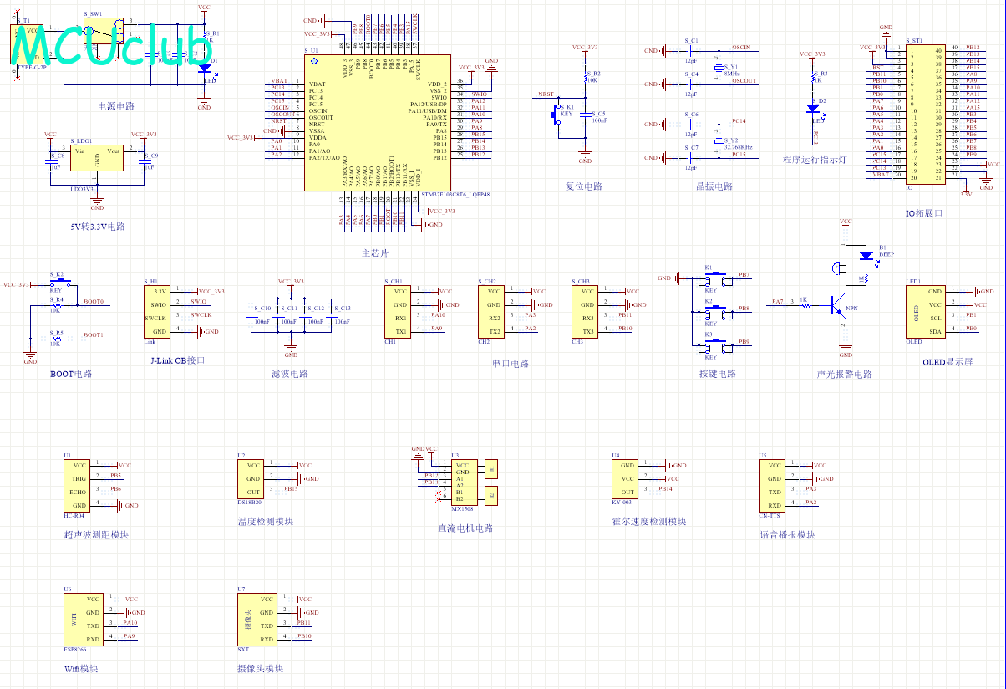The width and height of the screenshot is (1006, 689).
Task: Select the S_R4 10K resistor
Action: click(x=56, y=305)
